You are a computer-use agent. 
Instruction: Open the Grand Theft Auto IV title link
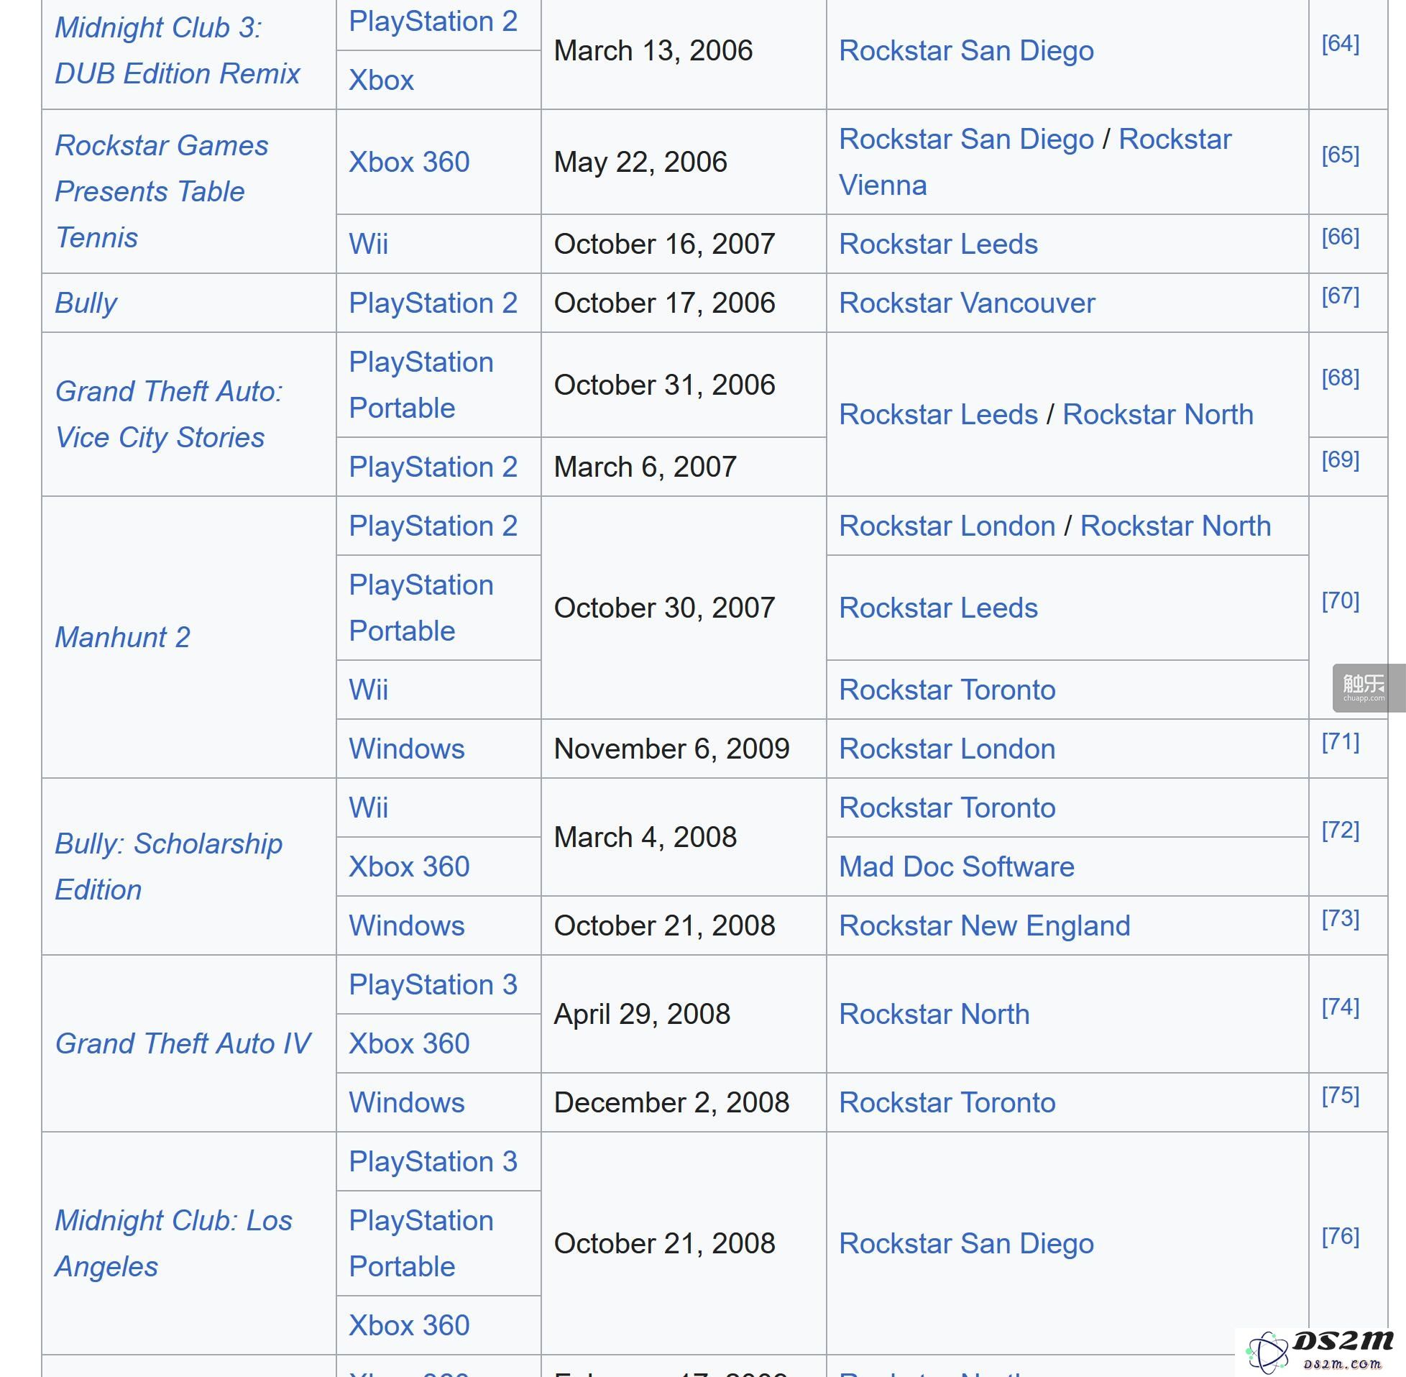pos(183,1043)
